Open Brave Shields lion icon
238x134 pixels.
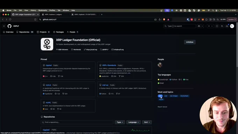pos(164,20)
